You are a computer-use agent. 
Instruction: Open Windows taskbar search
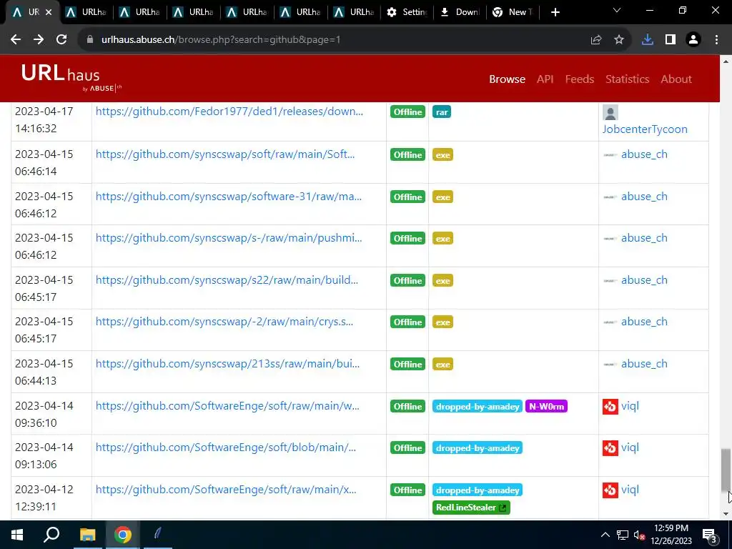[x=51, y=535]
